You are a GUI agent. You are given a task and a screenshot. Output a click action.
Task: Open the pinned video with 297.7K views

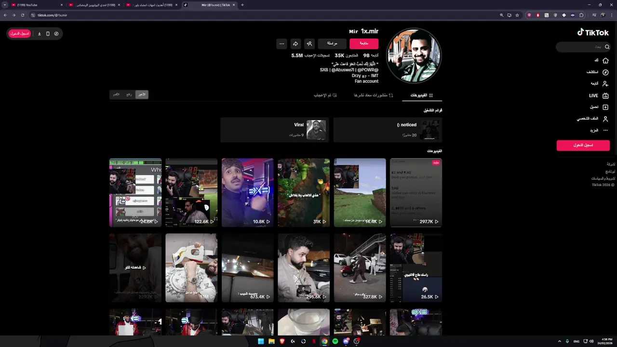click(416, 193)
